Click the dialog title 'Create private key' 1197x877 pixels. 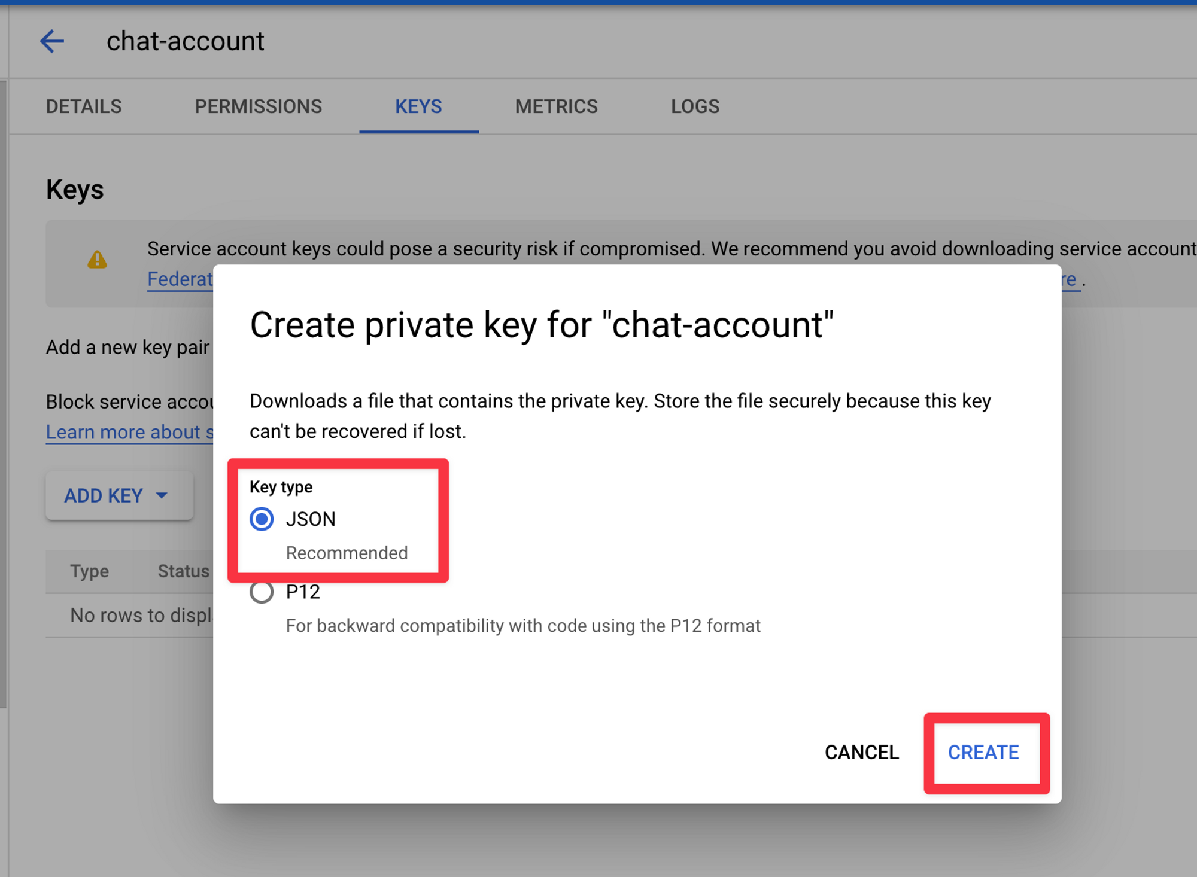click(541, 325)
